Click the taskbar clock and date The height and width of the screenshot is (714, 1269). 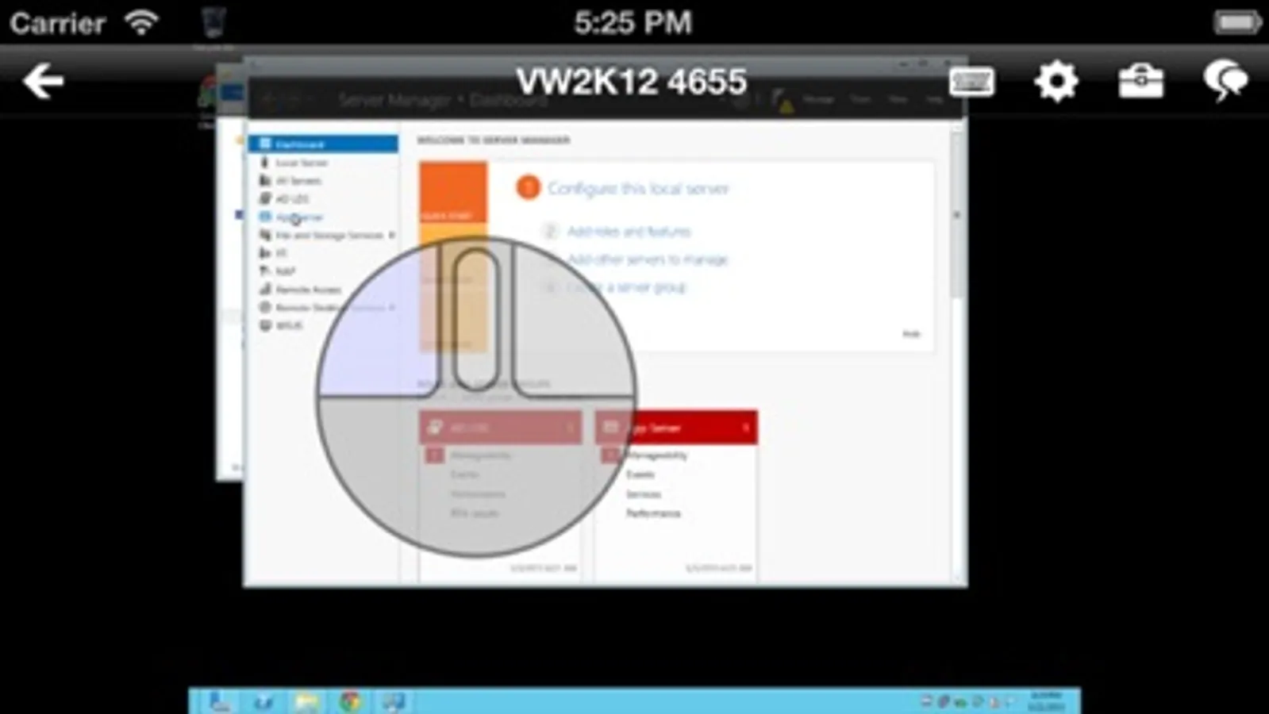1047,701
